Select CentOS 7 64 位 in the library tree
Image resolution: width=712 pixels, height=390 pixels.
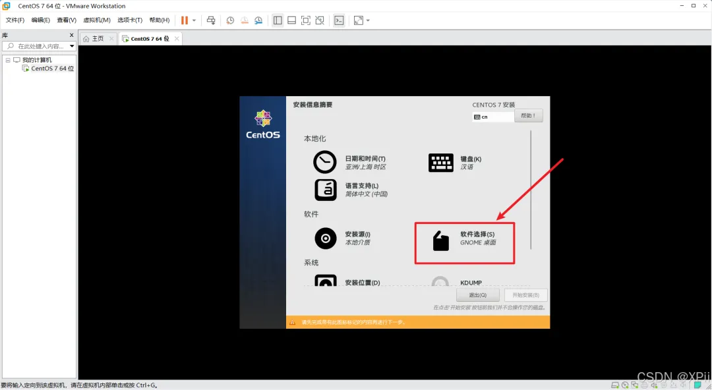[52, 69]
